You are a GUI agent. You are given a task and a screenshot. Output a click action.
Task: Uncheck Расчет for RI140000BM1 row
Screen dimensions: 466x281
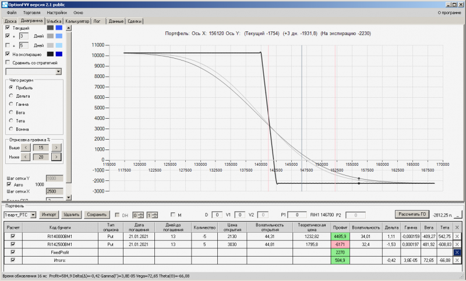13,236
